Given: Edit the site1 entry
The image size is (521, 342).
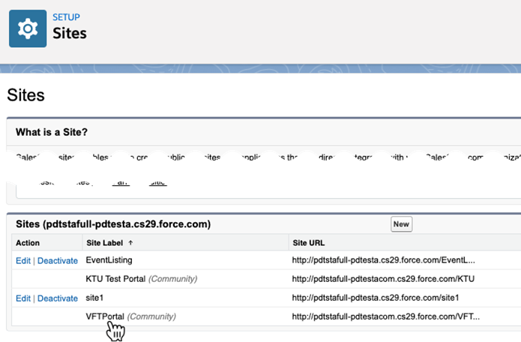Looking at the screenshot, I should [23, 298].
